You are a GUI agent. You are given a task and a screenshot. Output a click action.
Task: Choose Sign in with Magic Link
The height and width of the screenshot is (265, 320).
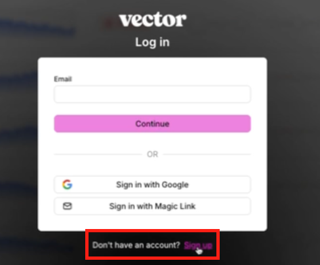tap(152, 206)
